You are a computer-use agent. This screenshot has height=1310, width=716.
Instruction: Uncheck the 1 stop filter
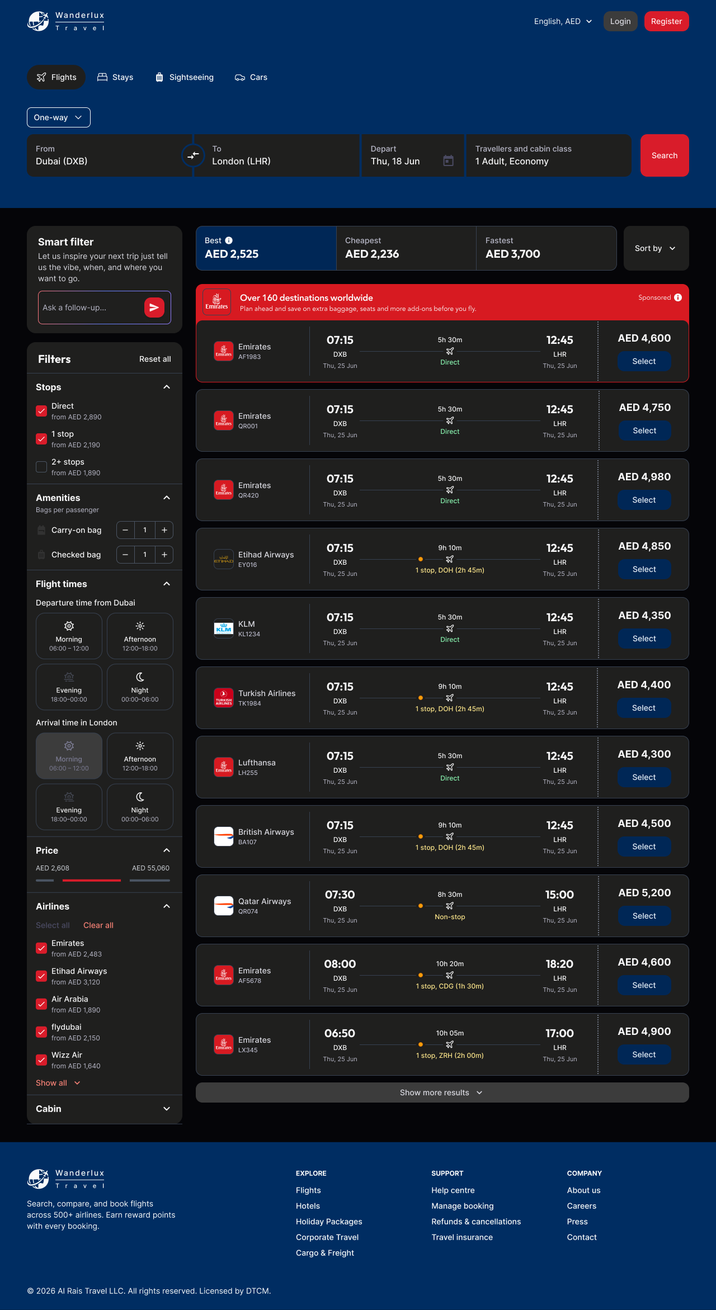pos(41,439)
